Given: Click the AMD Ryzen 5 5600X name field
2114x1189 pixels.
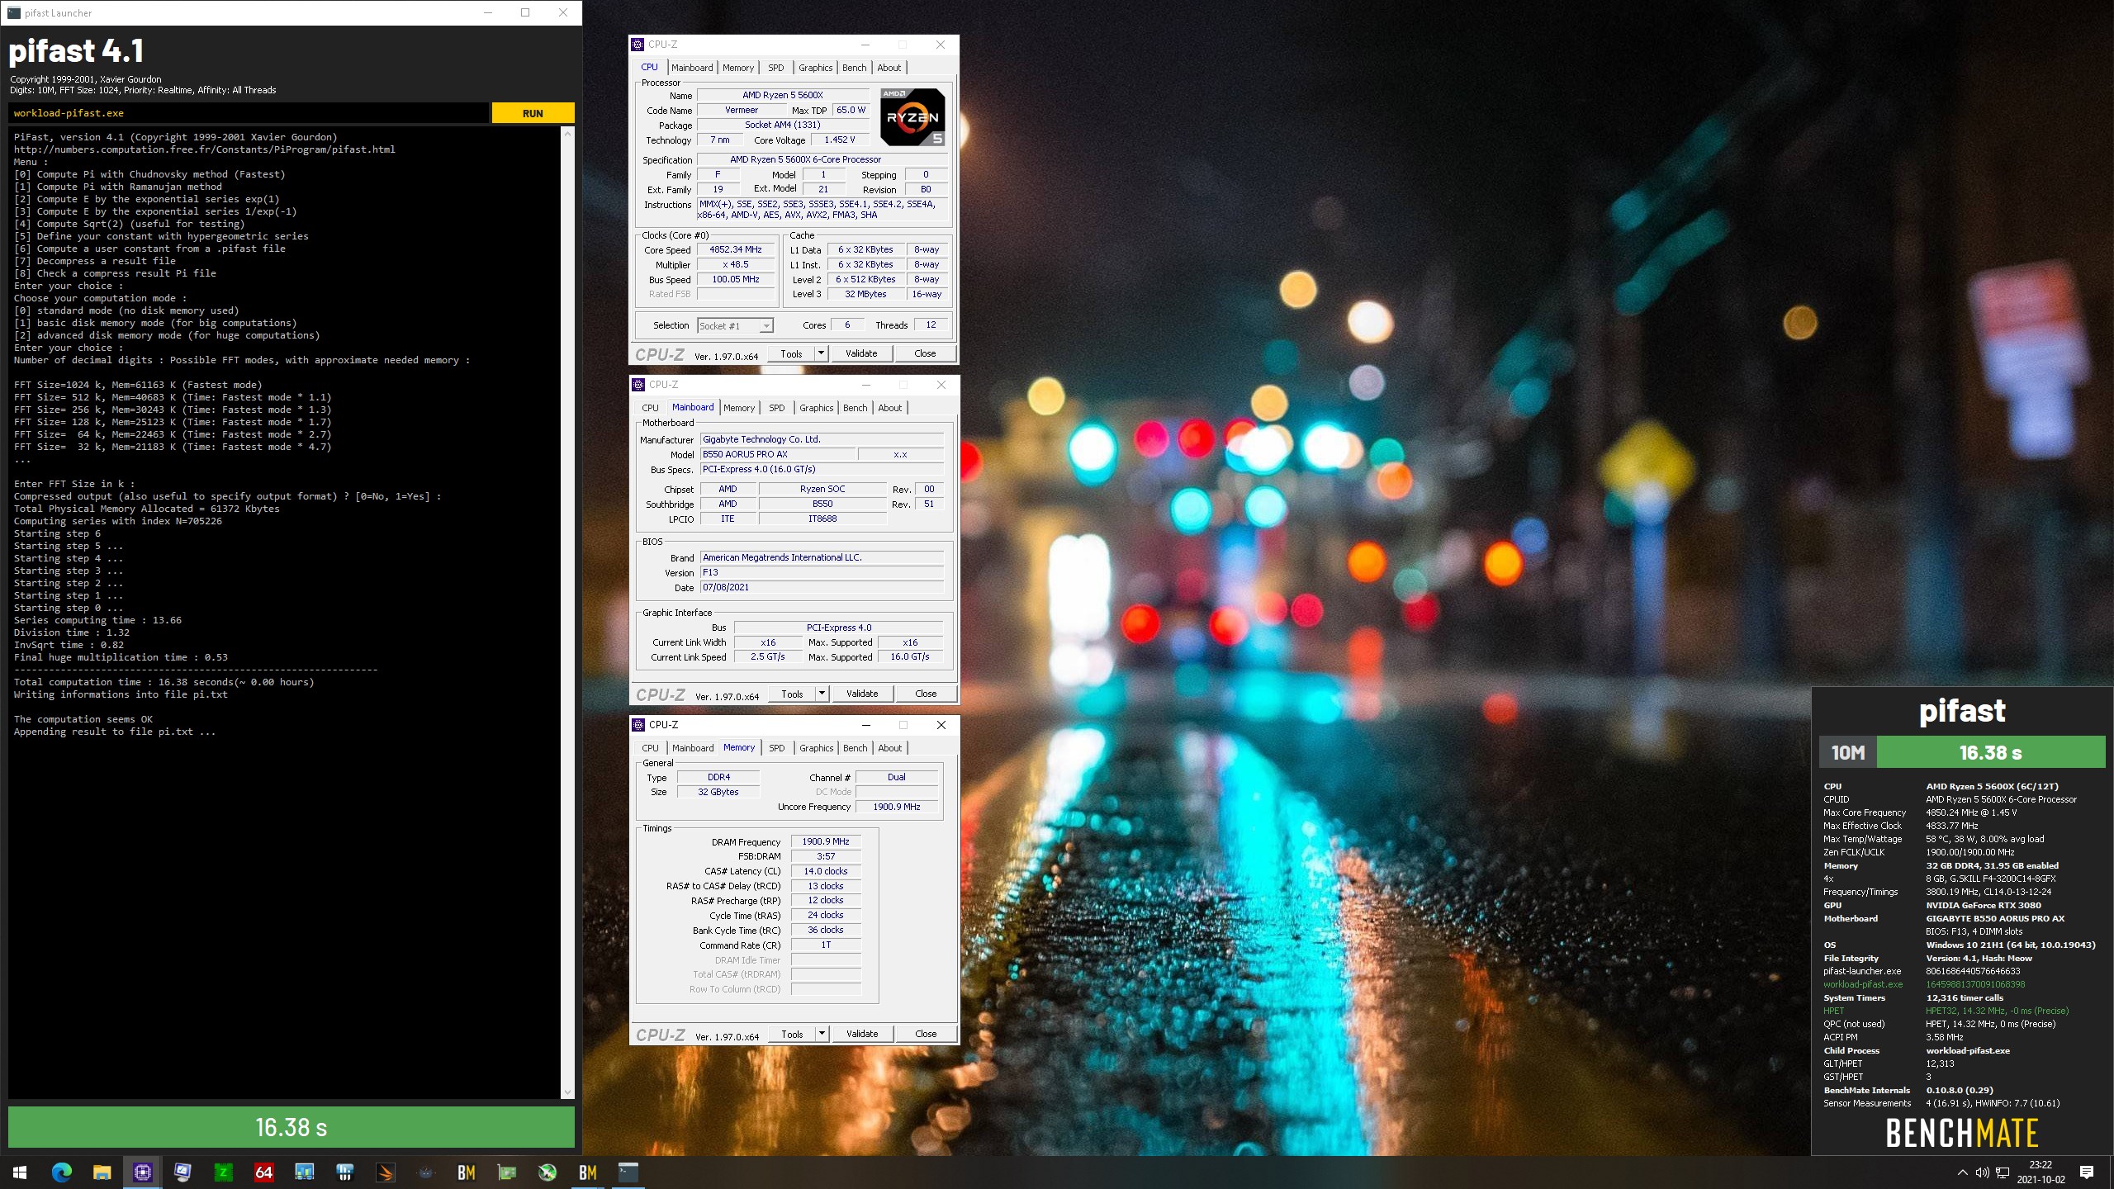Looking at the screenshot, I should pyautogui.click(x=783, y=95).
